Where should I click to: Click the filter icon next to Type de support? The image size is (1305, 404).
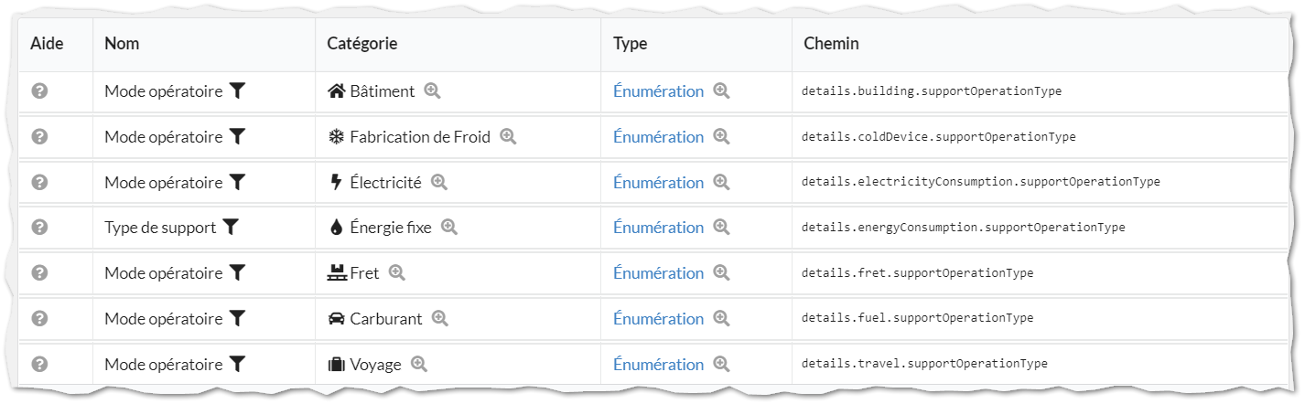[231, 227]
